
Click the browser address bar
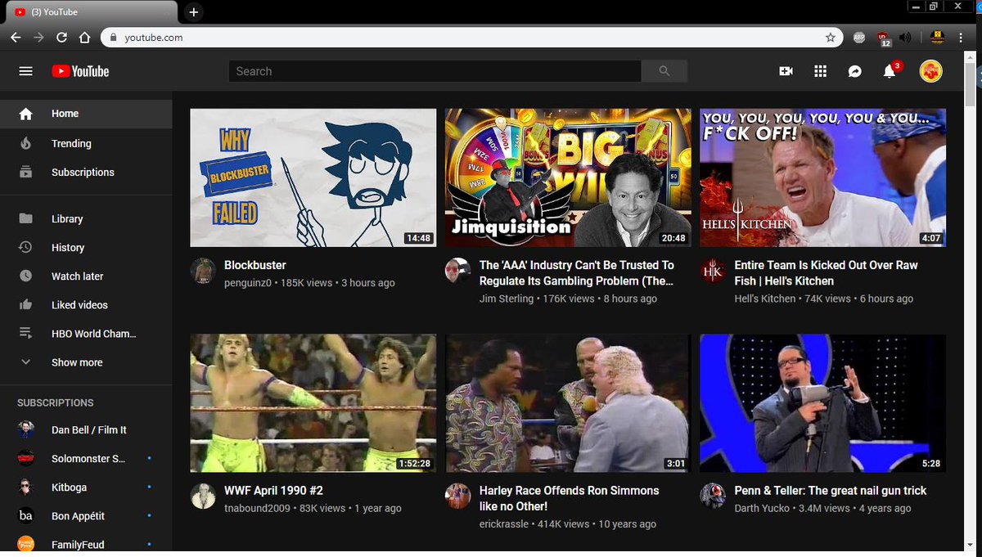coord(472,38)
